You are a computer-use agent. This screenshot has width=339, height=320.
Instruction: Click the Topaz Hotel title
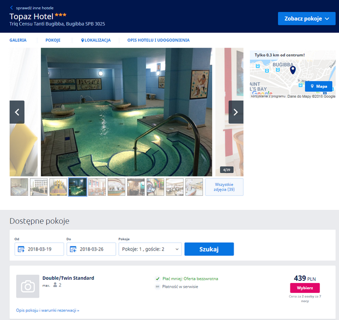[x=31, y=17]
